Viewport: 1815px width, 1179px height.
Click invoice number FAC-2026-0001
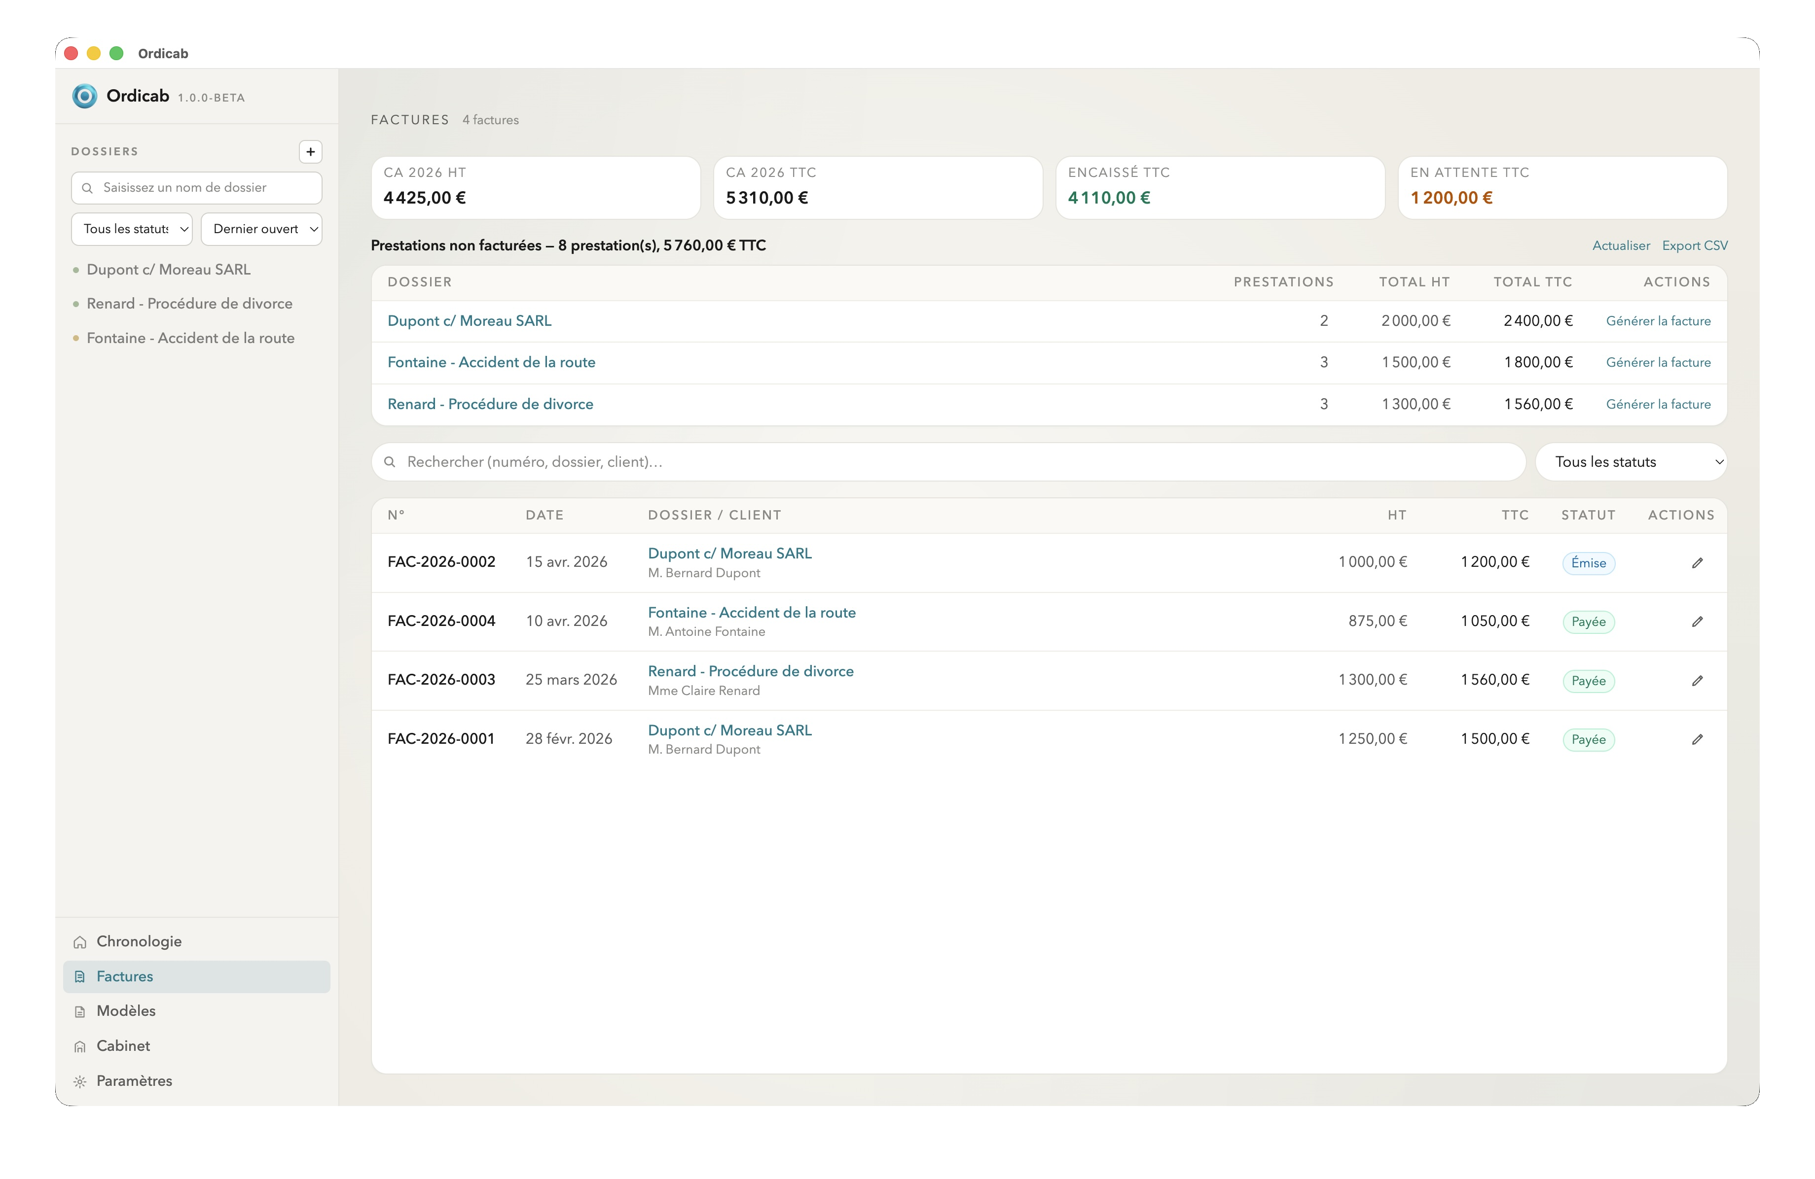(441, 739)
